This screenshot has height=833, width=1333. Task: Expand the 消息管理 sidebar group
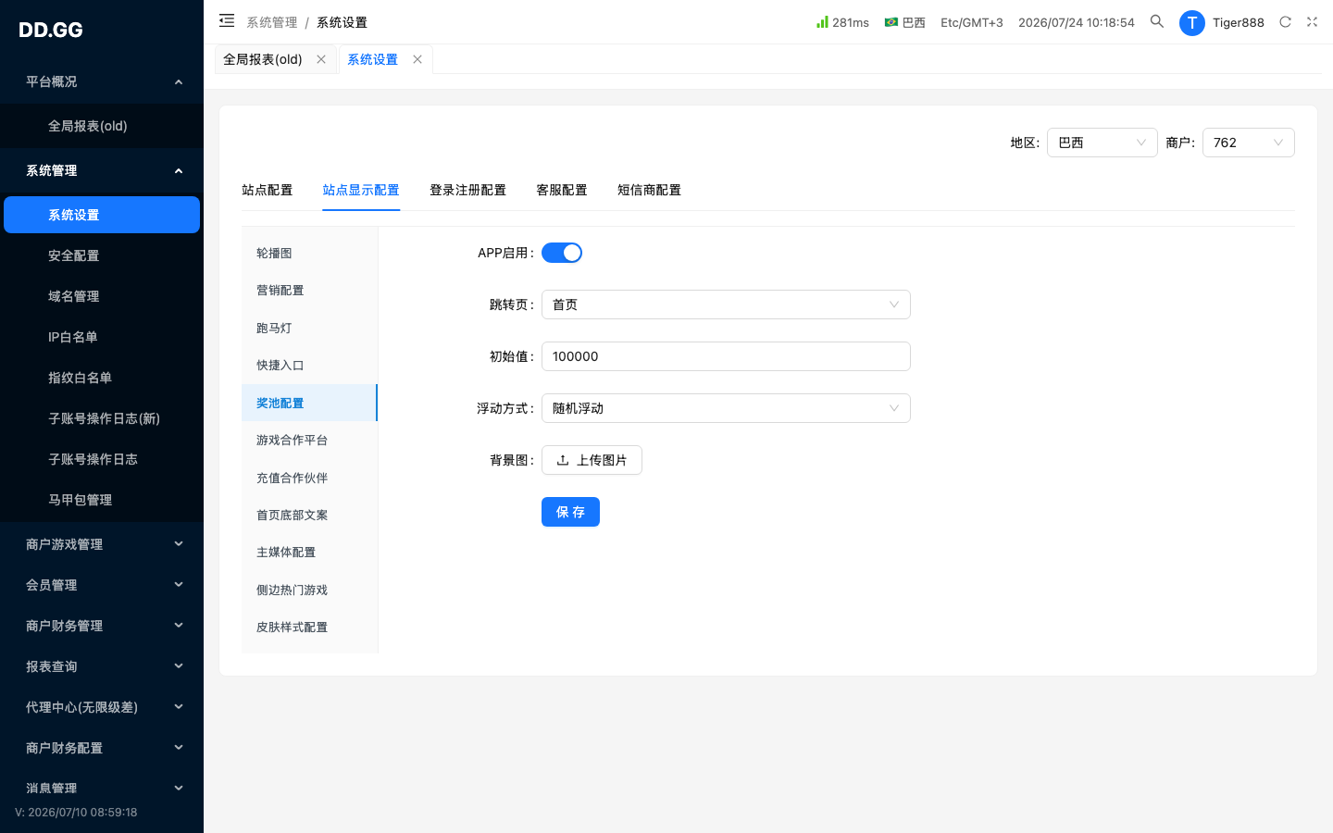tap(102, 789)
